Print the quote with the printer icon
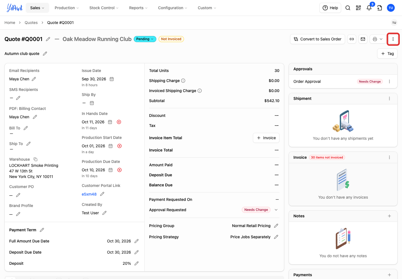The image size is (402, 279). pos(375,39)
